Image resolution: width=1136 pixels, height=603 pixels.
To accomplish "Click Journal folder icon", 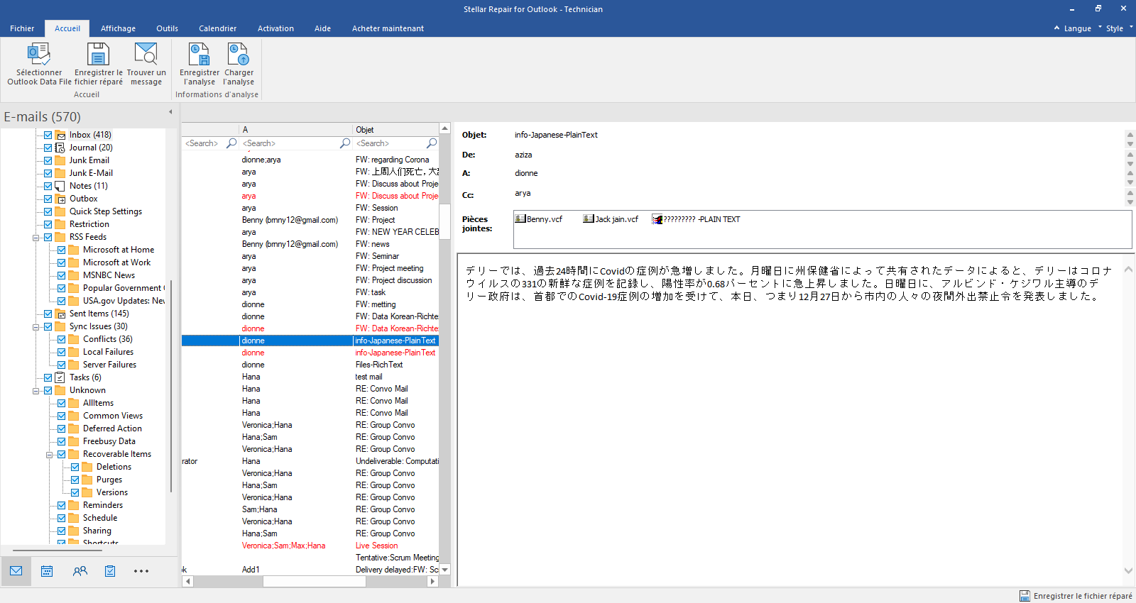I will click(60, 148).
